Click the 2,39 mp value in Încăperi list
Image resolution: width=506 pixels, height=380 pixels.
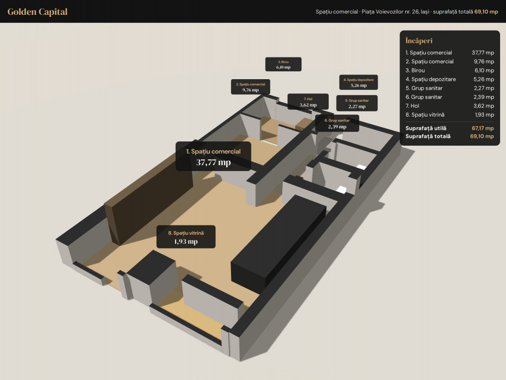tap(484, 97)
